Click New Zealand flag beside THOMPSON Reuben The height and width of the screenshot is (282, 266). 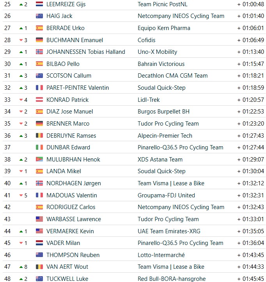pos(39,255)
